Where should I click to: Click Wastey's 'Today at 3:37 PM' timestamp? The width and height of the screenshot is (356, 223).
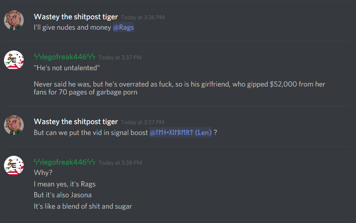tap(143, 123)
